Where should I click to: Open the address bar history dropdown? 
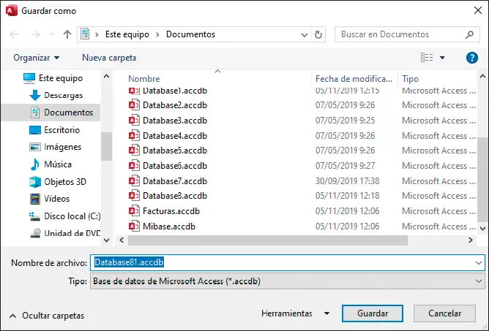click(304, 34)
